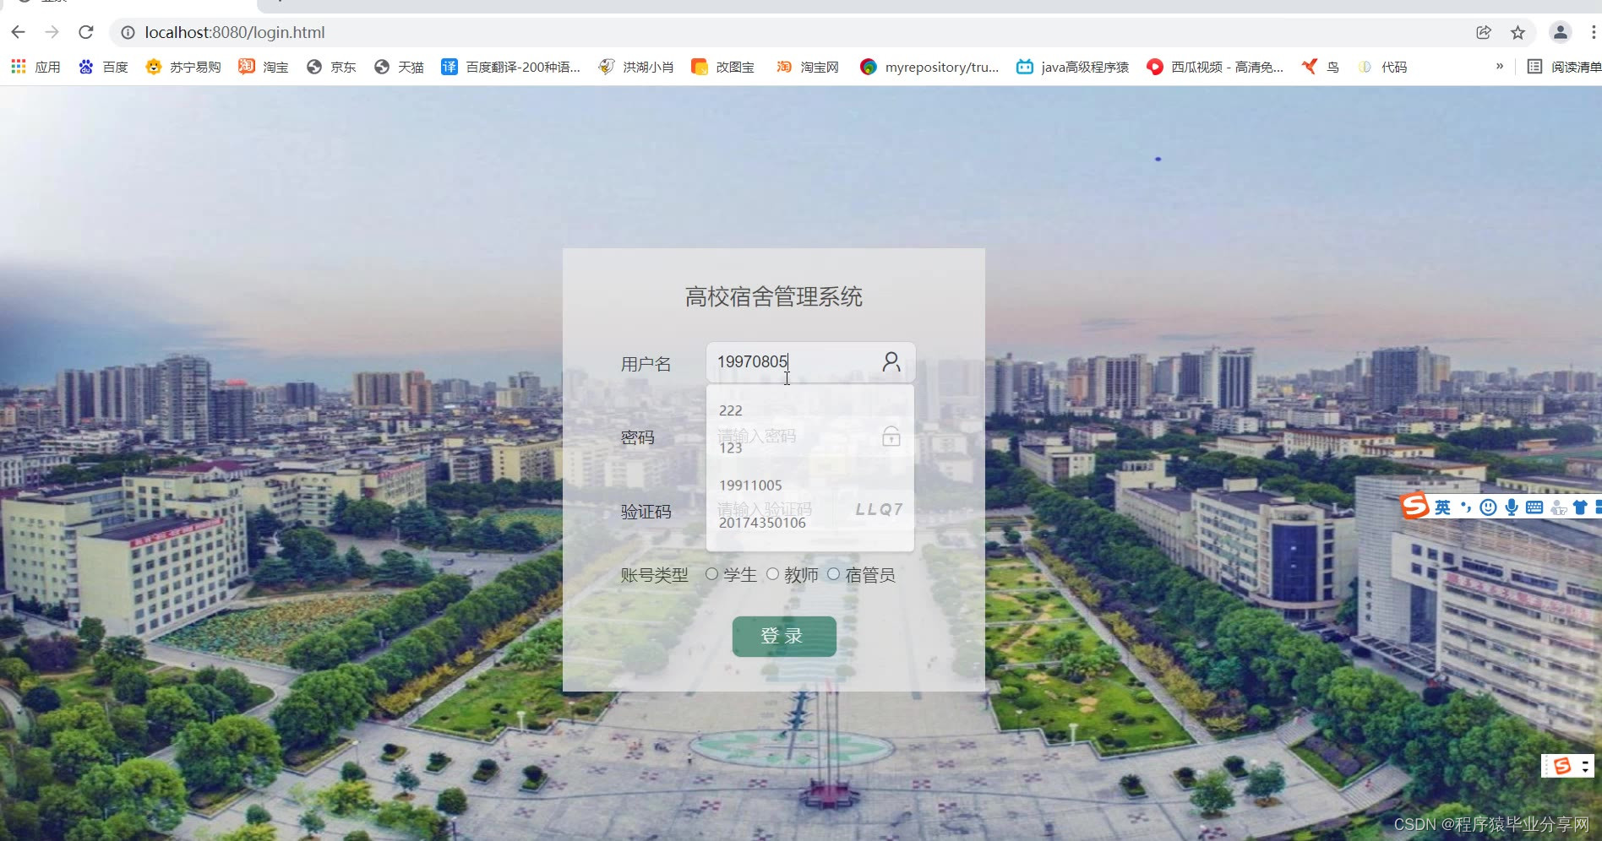
Task: Reload the login page
Action: click(85, 32)
